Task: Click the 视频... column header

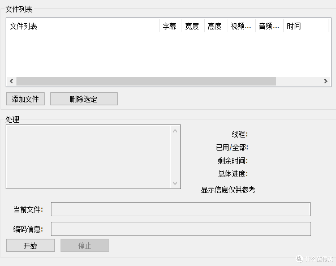Action: click(x=241, y=26)
